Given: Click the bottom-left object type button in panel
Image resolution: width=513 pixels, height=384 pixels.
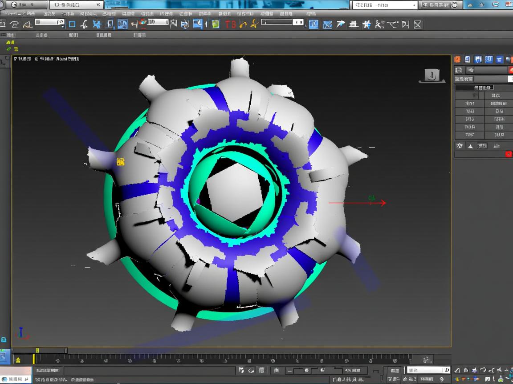Looking at the screenshot, I should click(469, 135).
